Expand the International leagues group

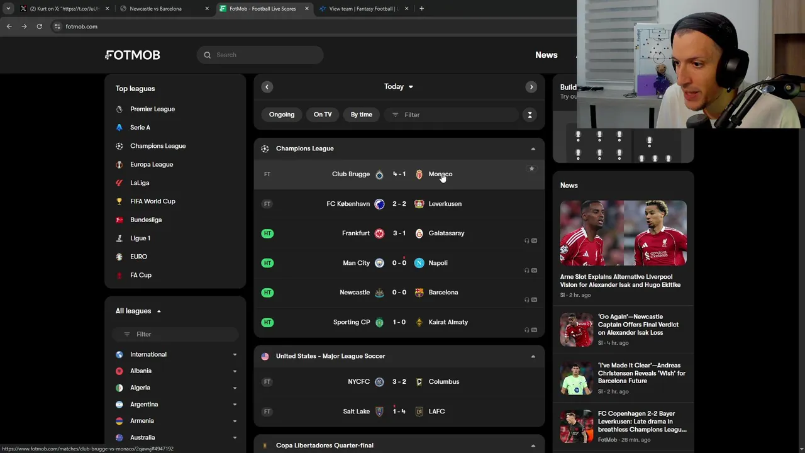tap(235, 355)
